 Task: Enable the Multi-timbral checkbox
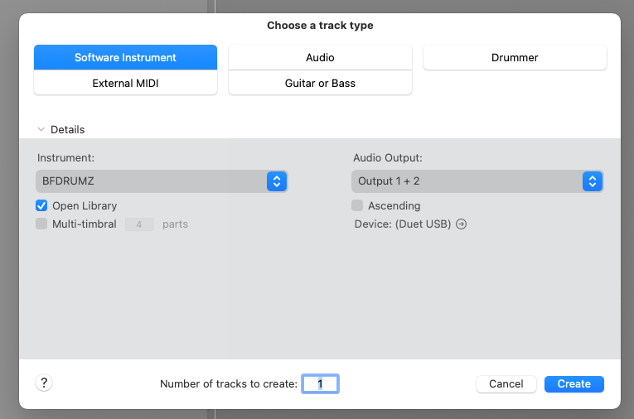tap(41, 224)
